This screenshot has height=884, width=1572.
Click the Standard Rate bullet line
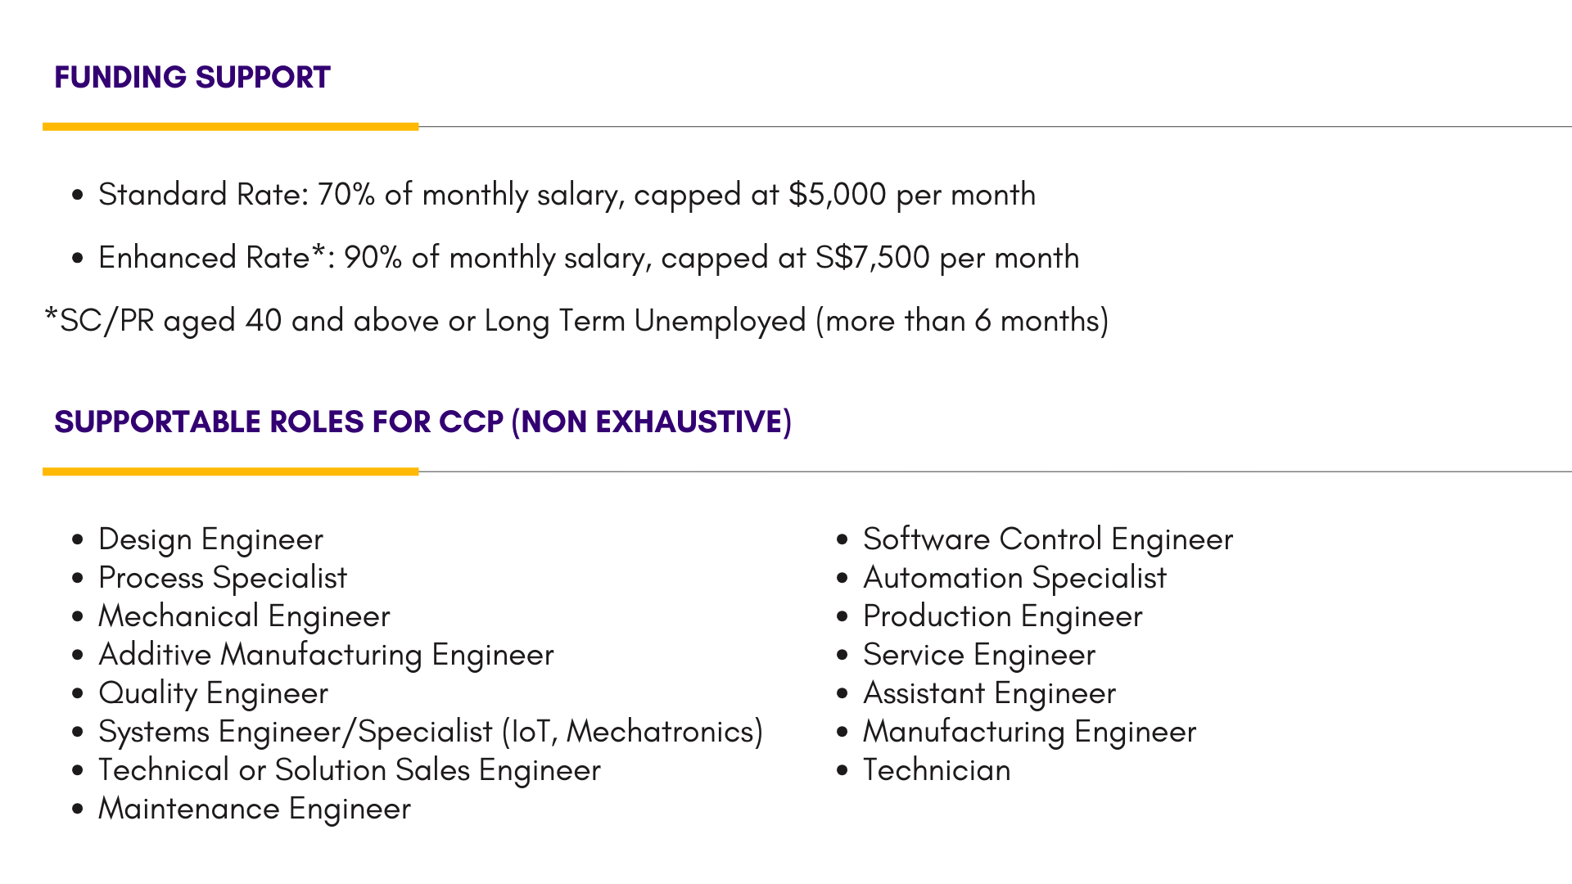(567, 195)
